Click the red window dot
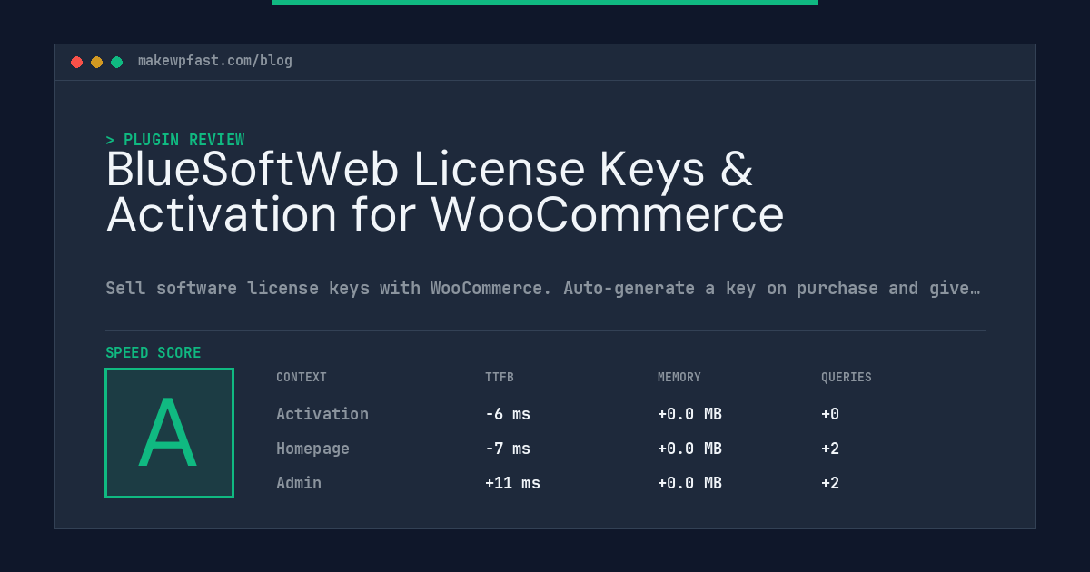 [77, 62]
